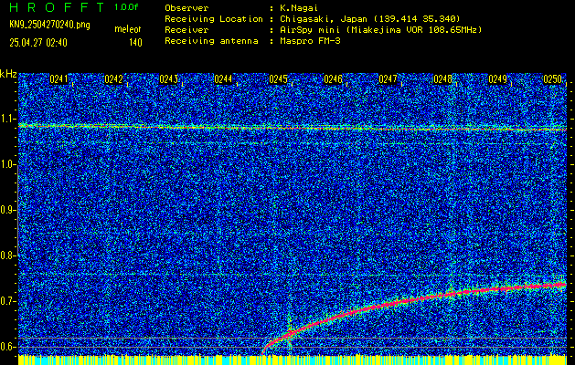Click the timestamp 25.04.27 02:40
575x365 pixels.
pyautogui.click(x=38, y=43)
